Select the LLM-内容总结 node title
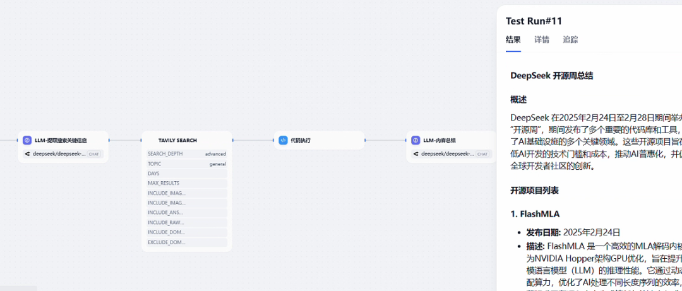 [x=440, y=141]
